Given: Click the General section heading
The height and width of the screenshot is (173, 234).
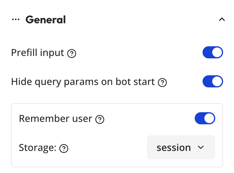Looking at the screenshot, I should point(46,20).
